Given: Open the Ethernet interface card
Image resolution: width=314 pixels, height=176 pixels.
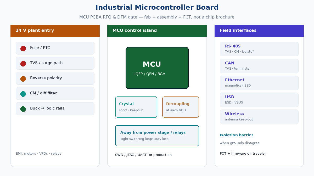Looking at the screenshot, I should (x=259, y=83).
